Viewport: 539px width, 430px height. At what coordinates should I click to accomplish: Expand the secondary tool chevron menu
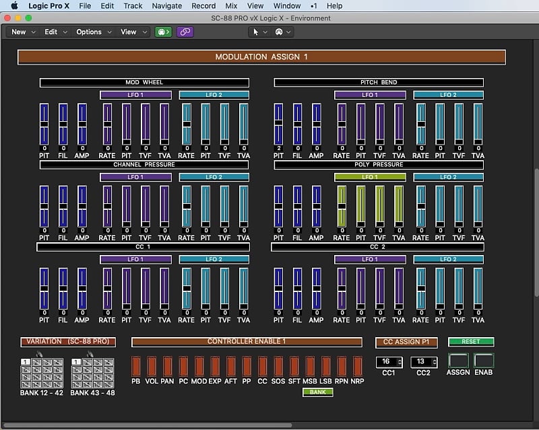288,32
